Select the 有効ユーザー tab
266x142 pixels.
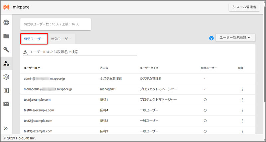34,39
